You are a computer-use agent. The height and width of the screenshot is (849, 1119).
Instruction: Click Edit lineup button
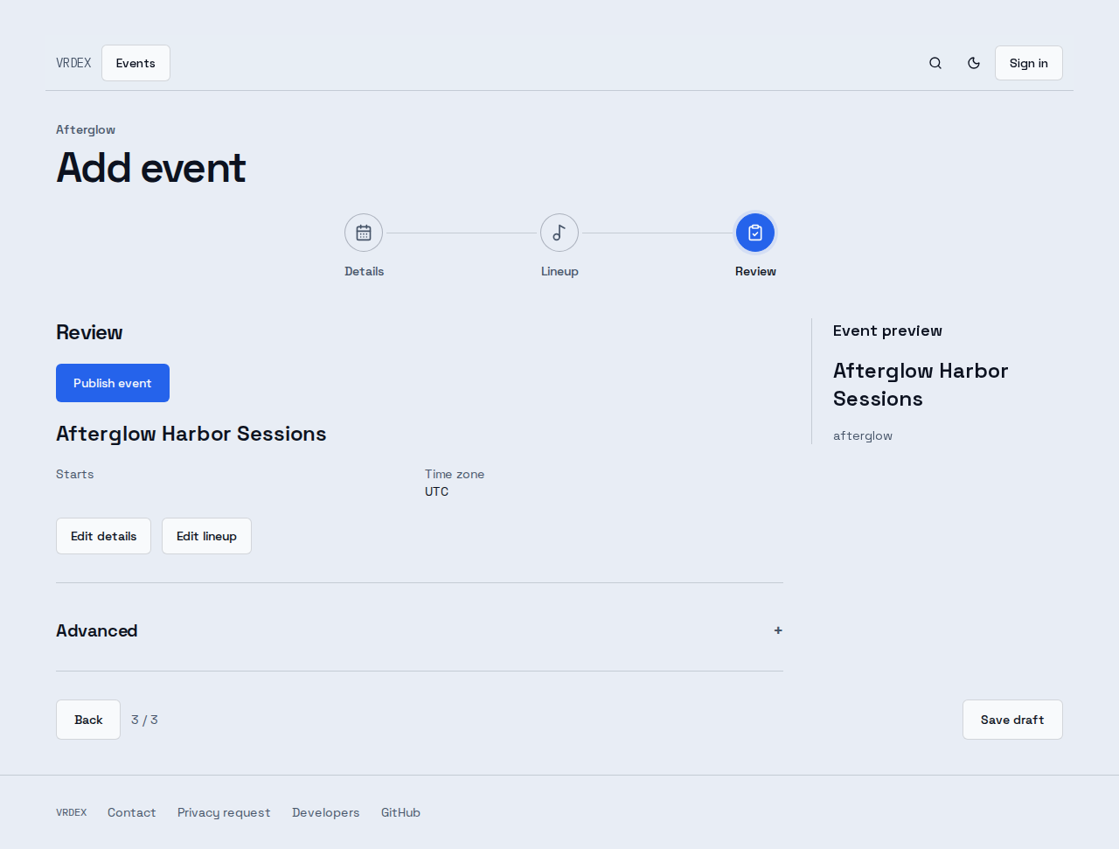(x=206, y=536)
